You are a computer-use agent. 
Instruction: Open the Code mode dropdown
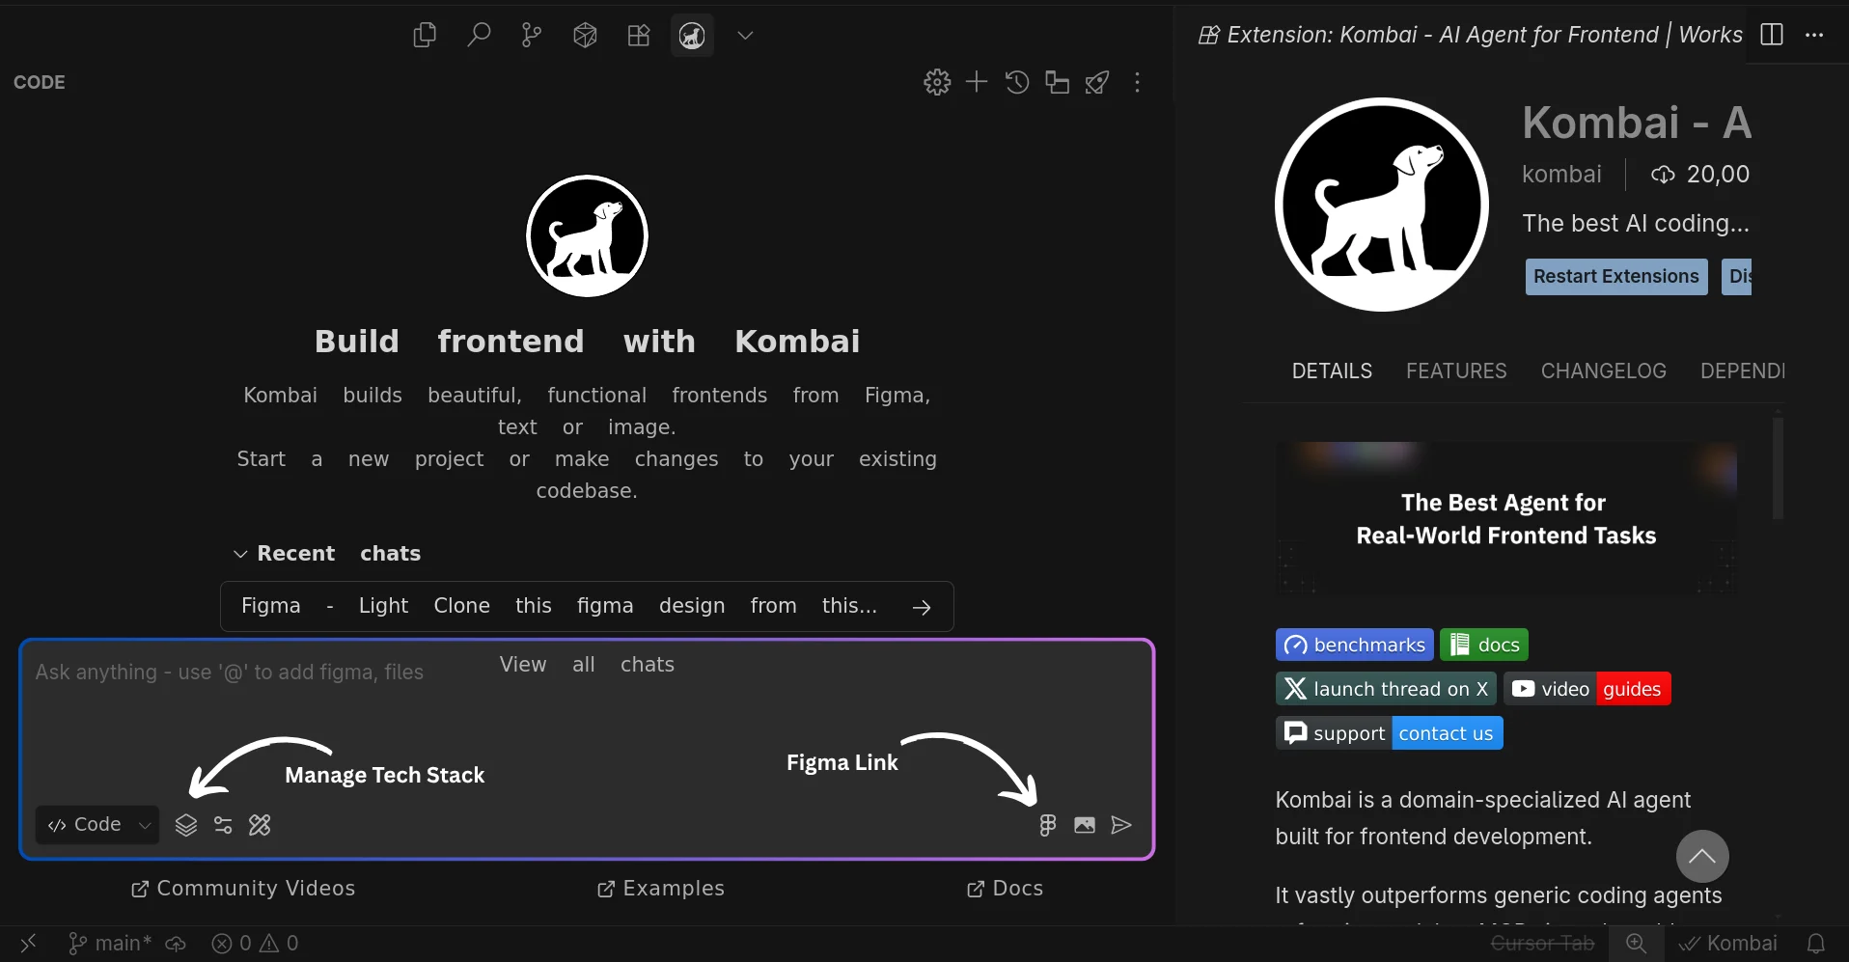pos(97,824)
